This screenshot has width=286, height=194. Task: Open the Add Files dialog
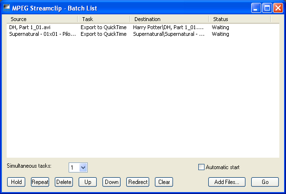tap(227, 182)
